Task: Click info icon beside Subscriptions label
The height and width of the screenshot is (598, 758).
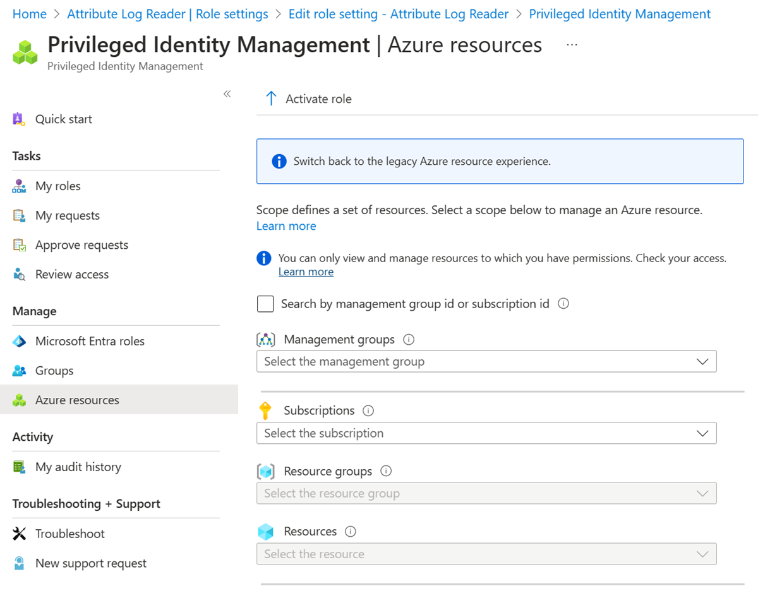Action: tap(368, 410)
